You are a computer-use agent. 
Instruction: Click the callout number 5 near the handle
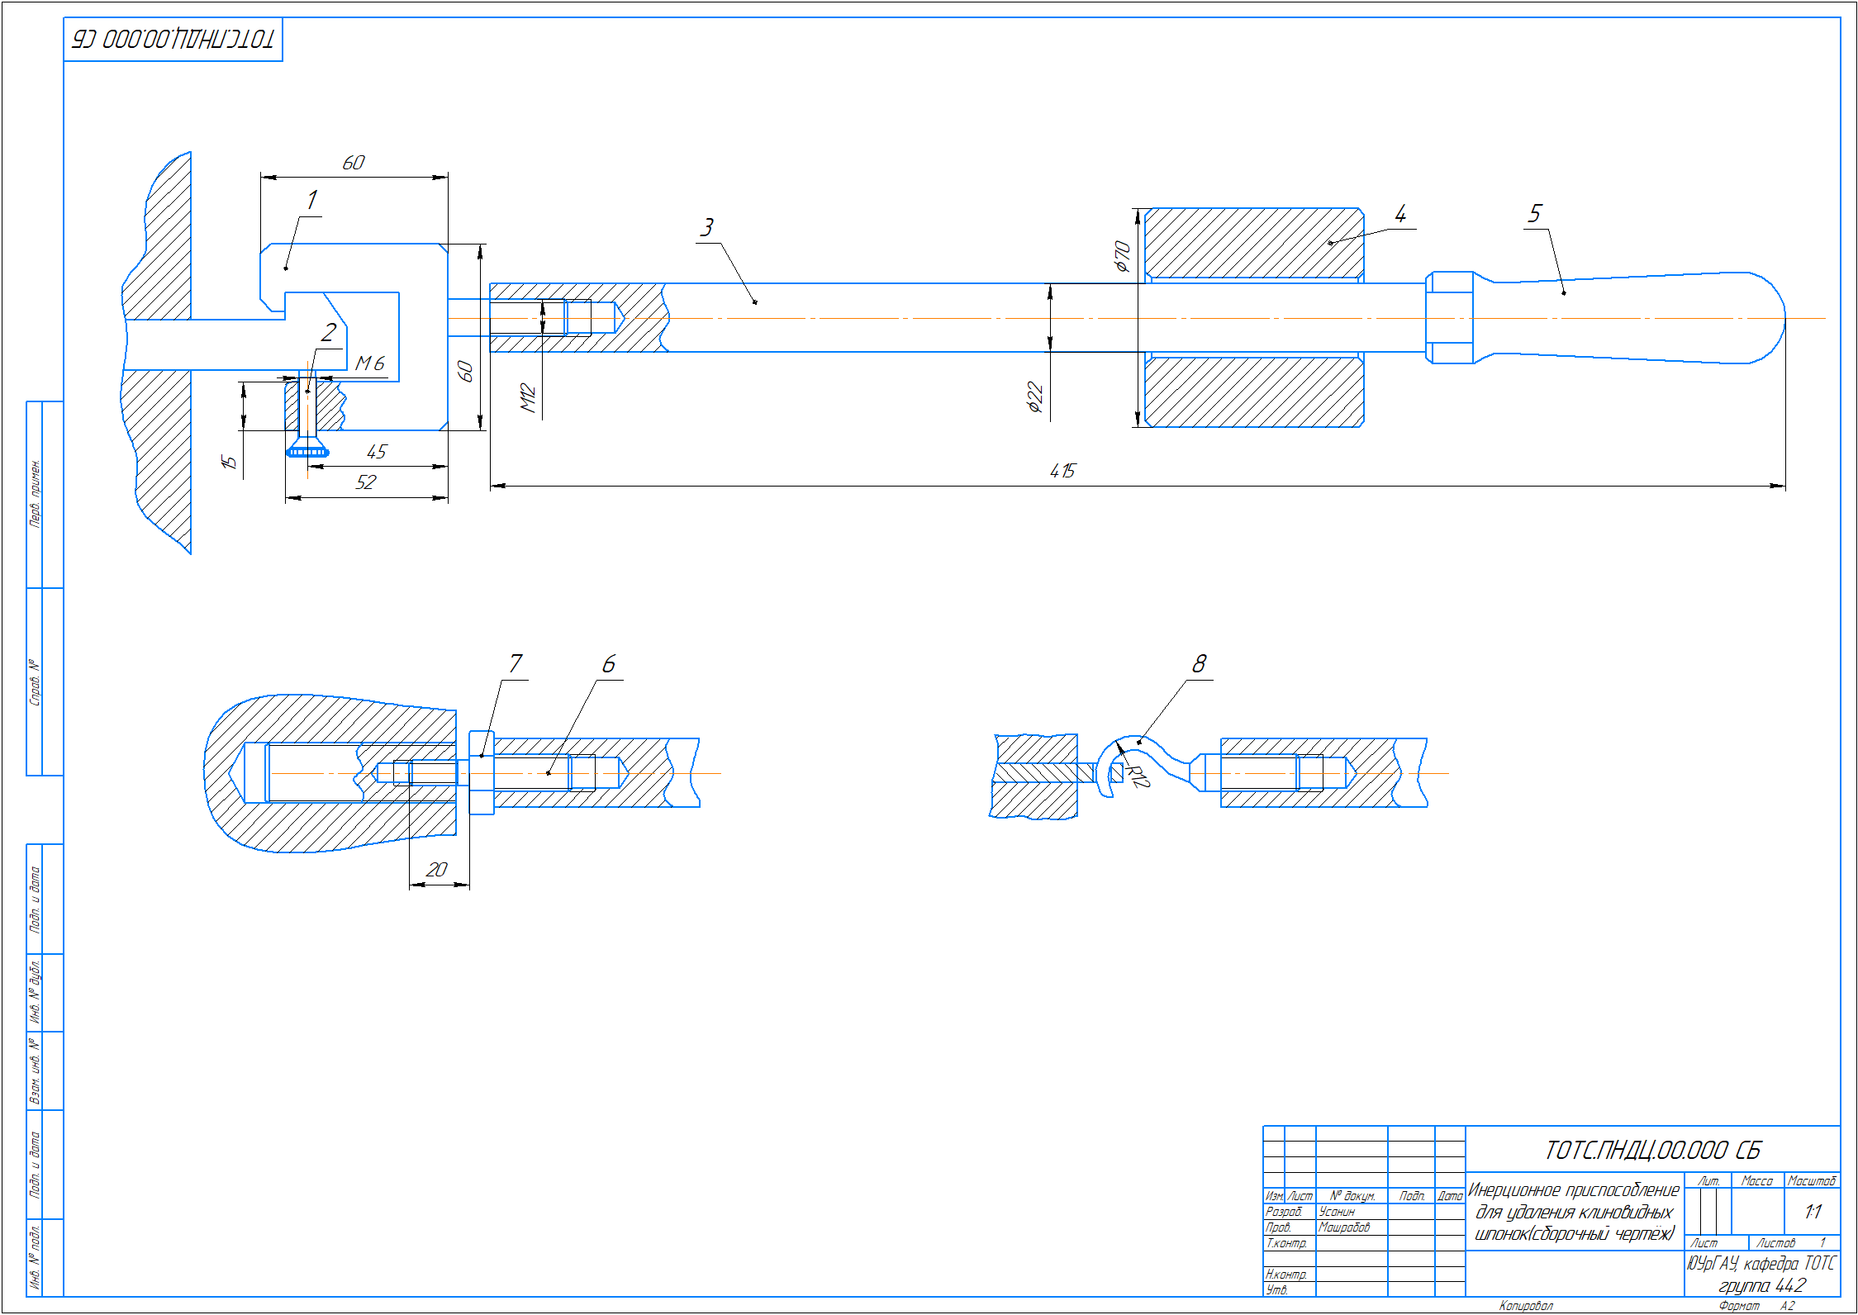[1534, 214]
